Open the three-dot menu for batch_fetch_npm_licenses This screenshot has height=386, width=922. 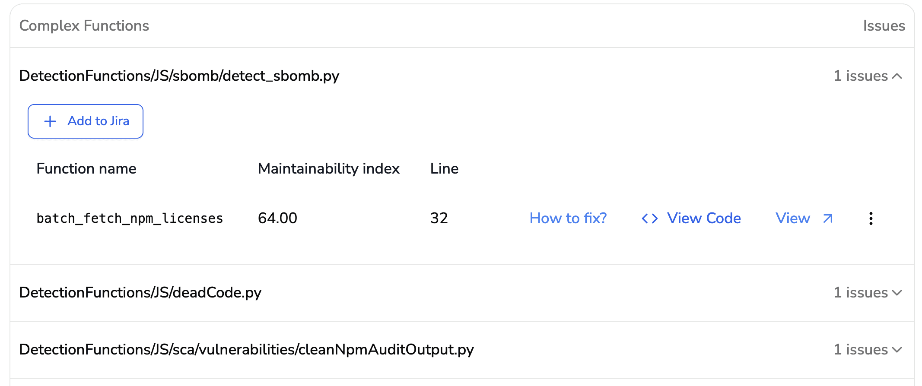coord(871,218)
